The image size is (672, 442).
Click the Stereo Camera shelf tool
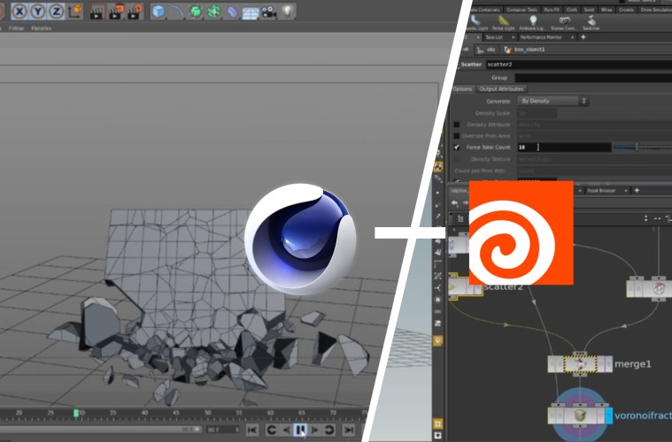click(x=564, y=23)
